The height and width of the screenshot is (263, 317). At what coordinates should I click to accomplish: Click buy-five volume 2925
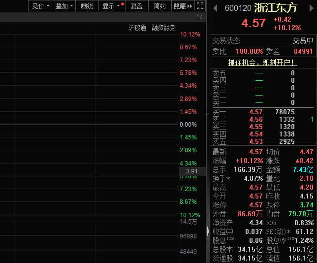[x=287, y=142]
